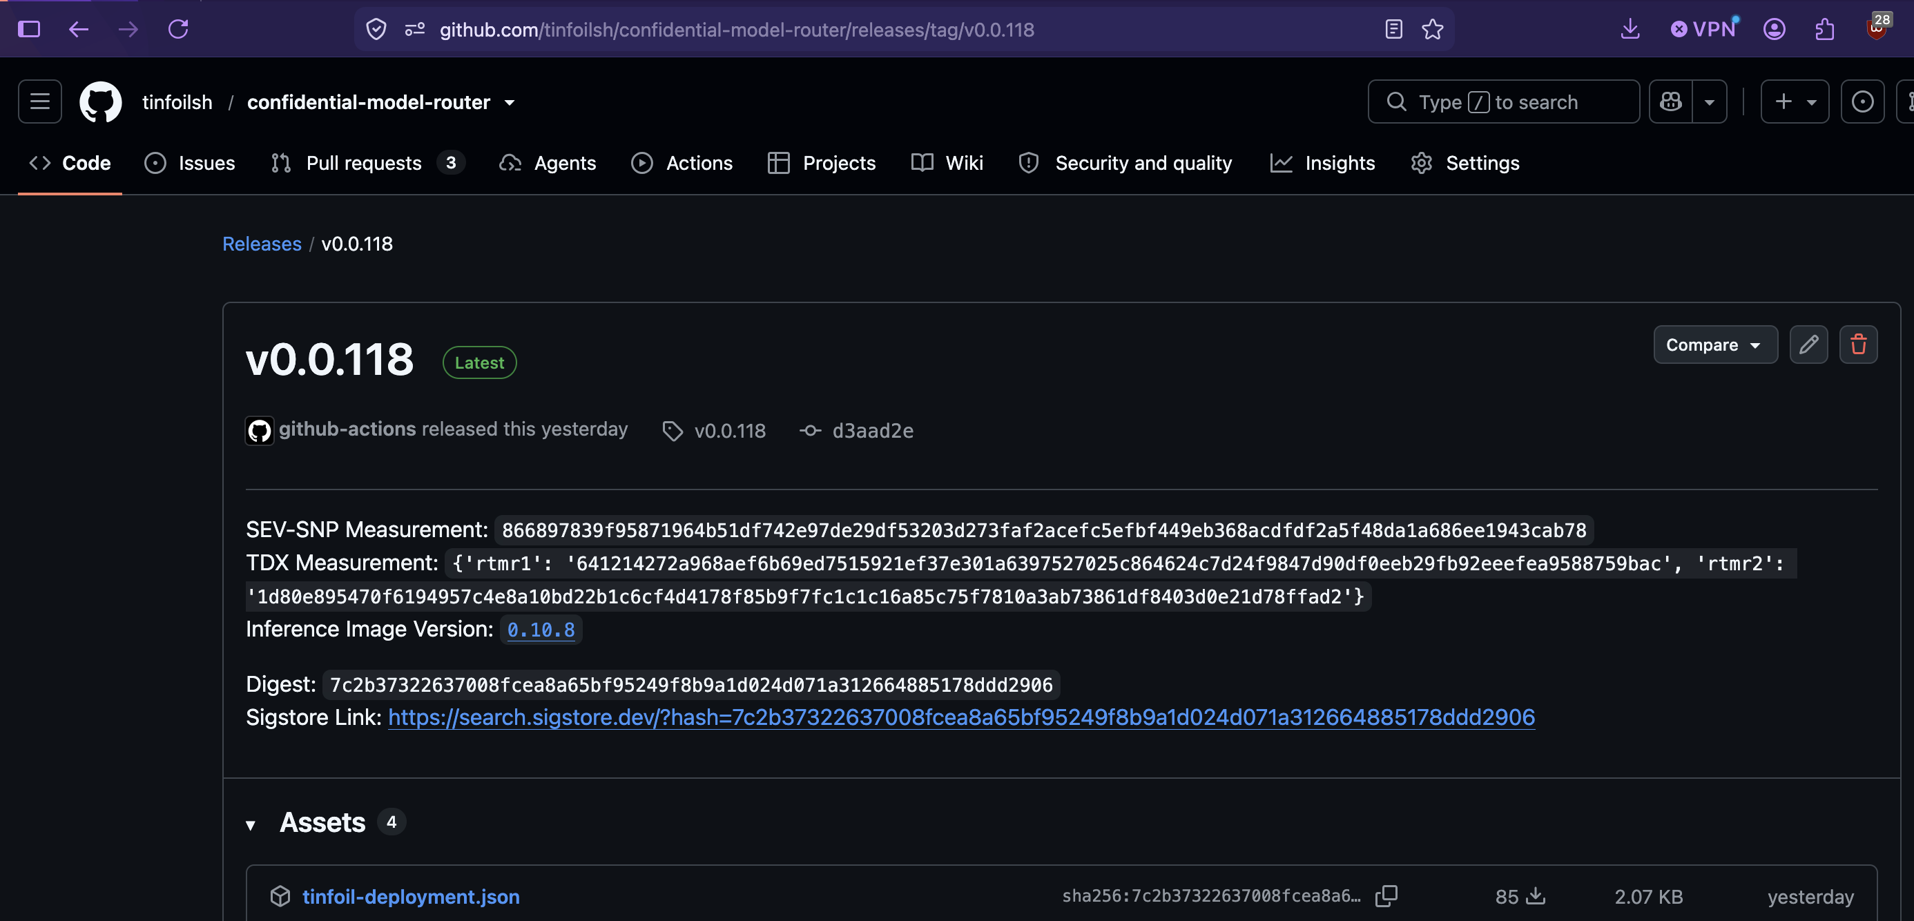Open the Insights tab
The image size is (1914, 921).
point(1322,163)
